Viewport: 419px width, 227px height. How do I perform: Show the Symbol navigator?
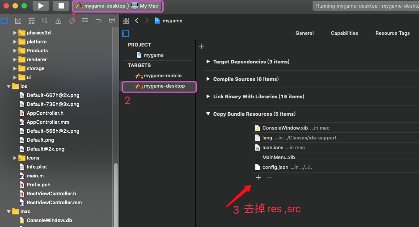[31, 21]
